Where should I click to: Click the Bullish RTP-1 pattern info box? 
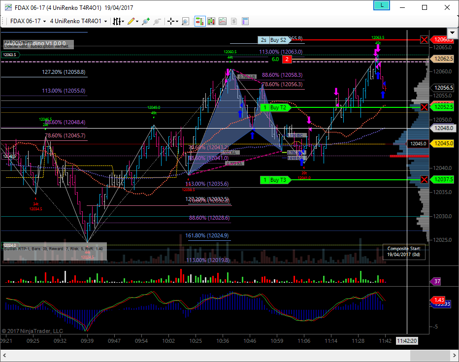click(x=55, y=251)
